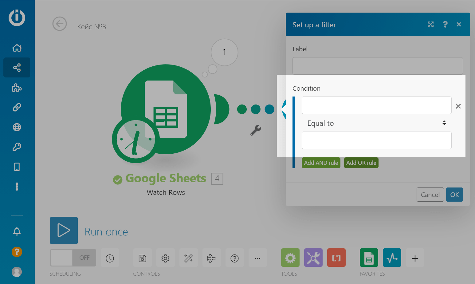Open Templates puzzle-piece icon
475x284 pixels.
click(17, 88)
